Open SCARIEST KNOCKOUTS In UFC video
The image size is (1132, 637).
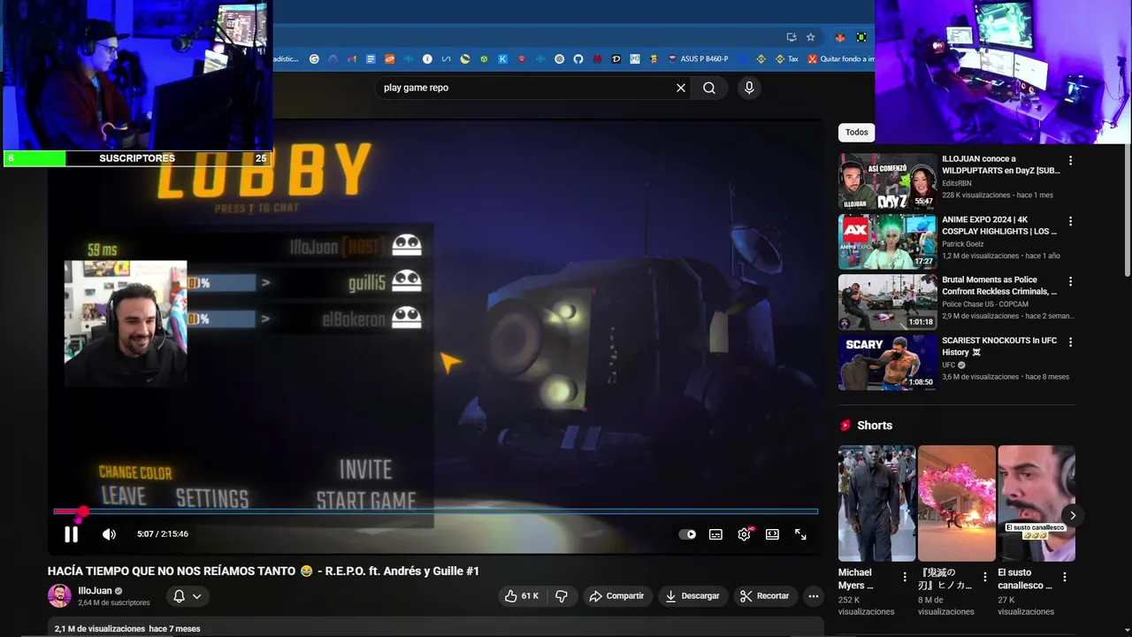(x=887, y=362)
